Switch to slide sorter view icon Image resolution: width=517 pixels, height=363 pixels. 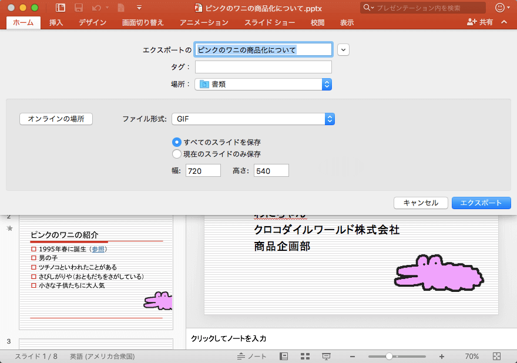pyautogui.click(x=305, y=357)
